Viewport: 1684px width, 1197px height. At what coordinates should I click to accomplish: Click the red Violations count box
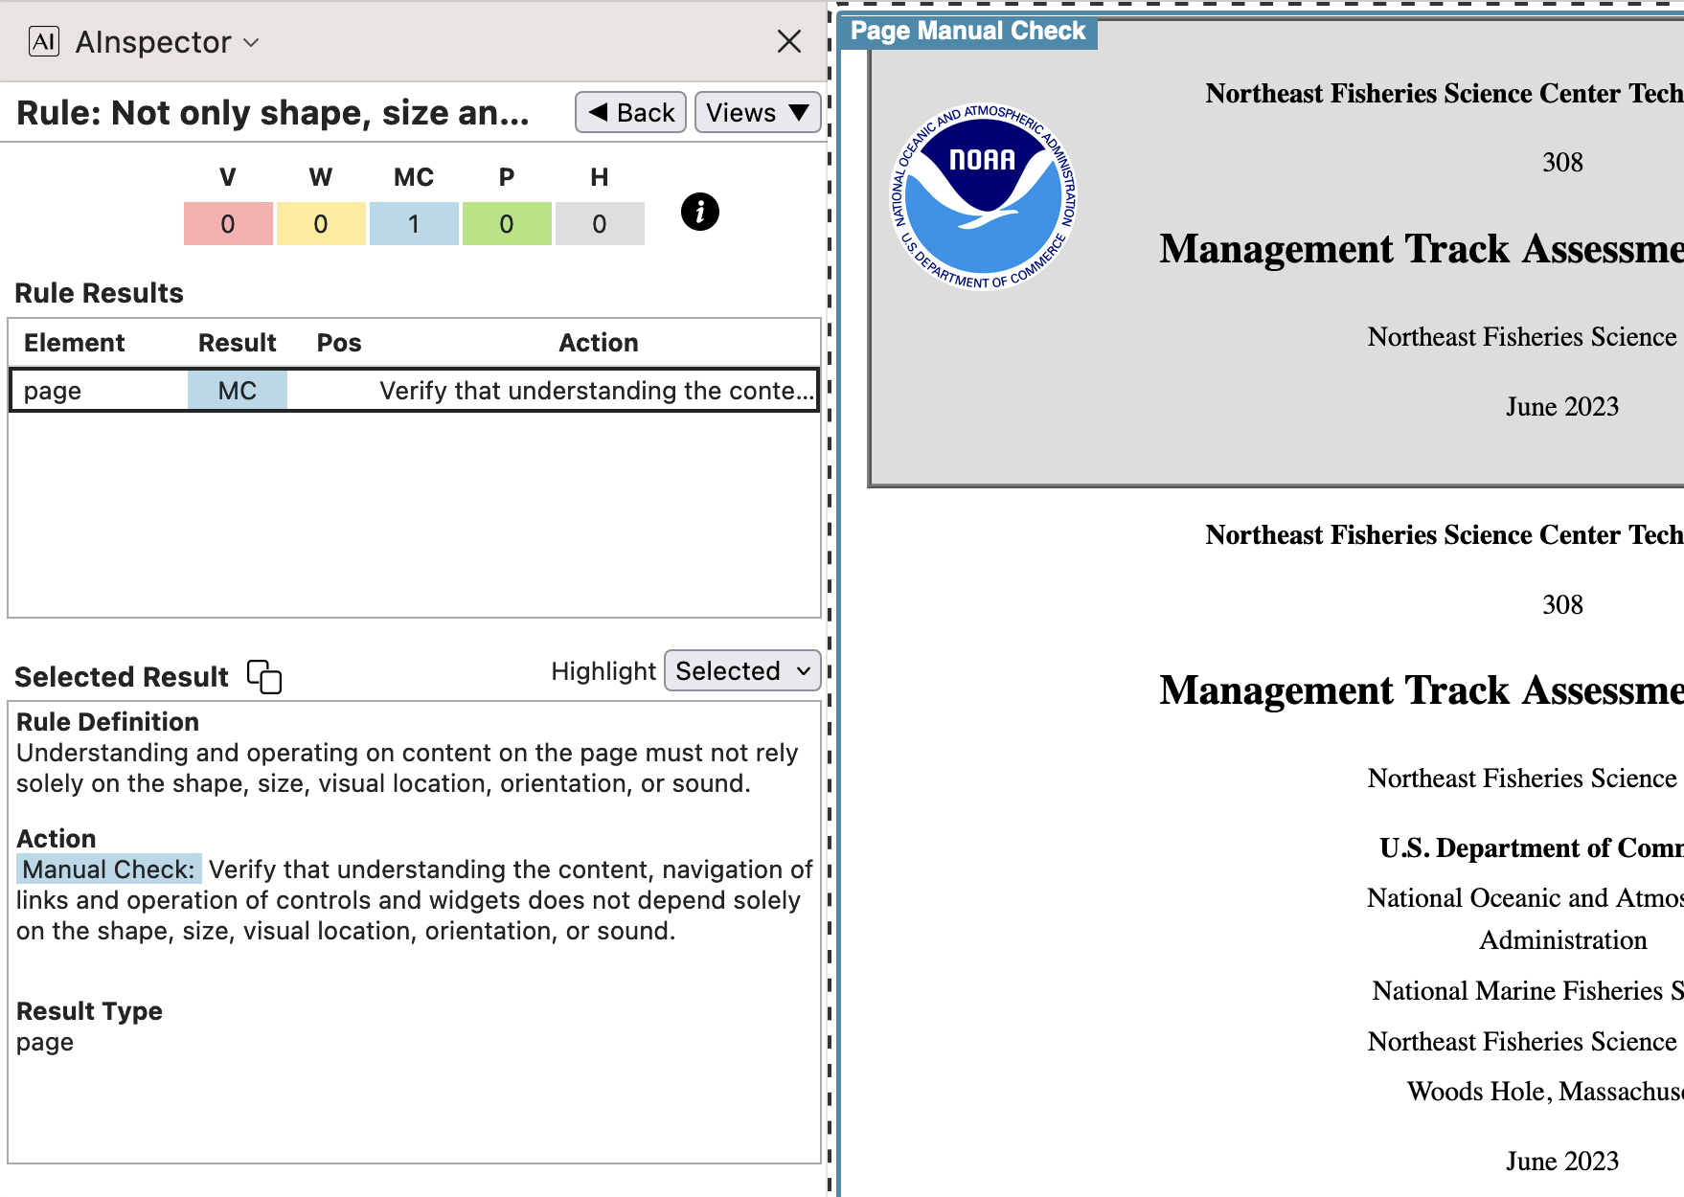coord(228,223)
